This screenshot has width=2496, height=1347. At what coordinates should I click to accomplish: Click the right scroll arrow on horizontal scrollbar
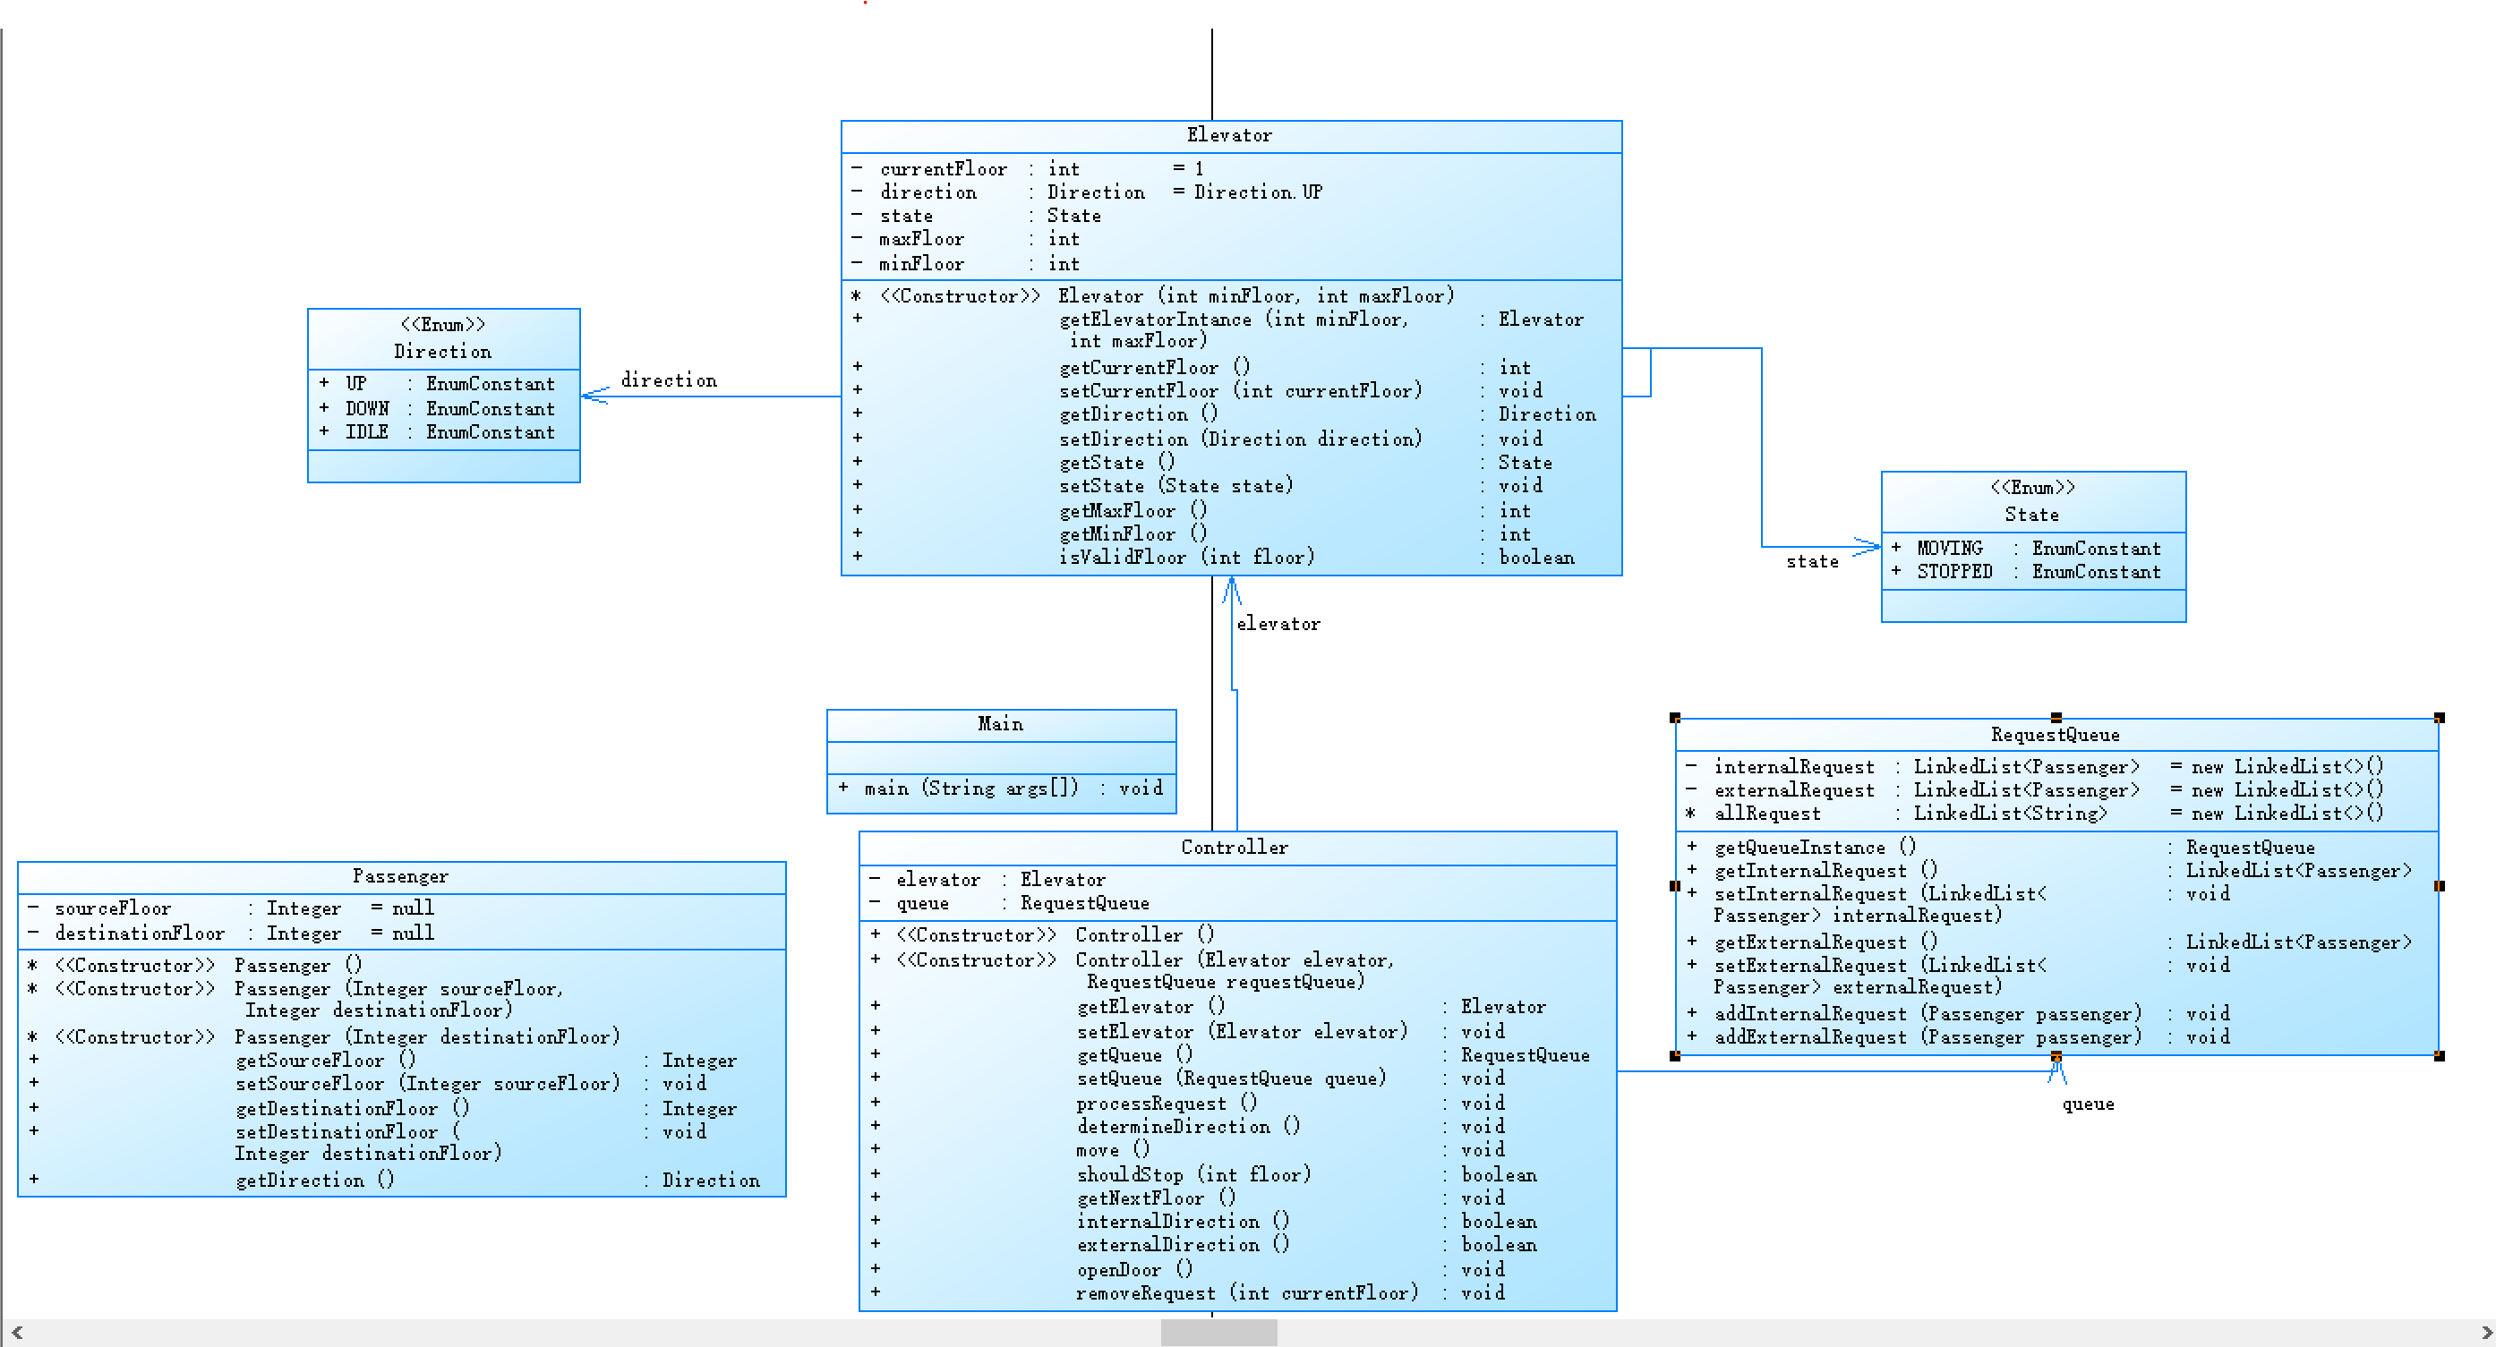(2485, 1333)
